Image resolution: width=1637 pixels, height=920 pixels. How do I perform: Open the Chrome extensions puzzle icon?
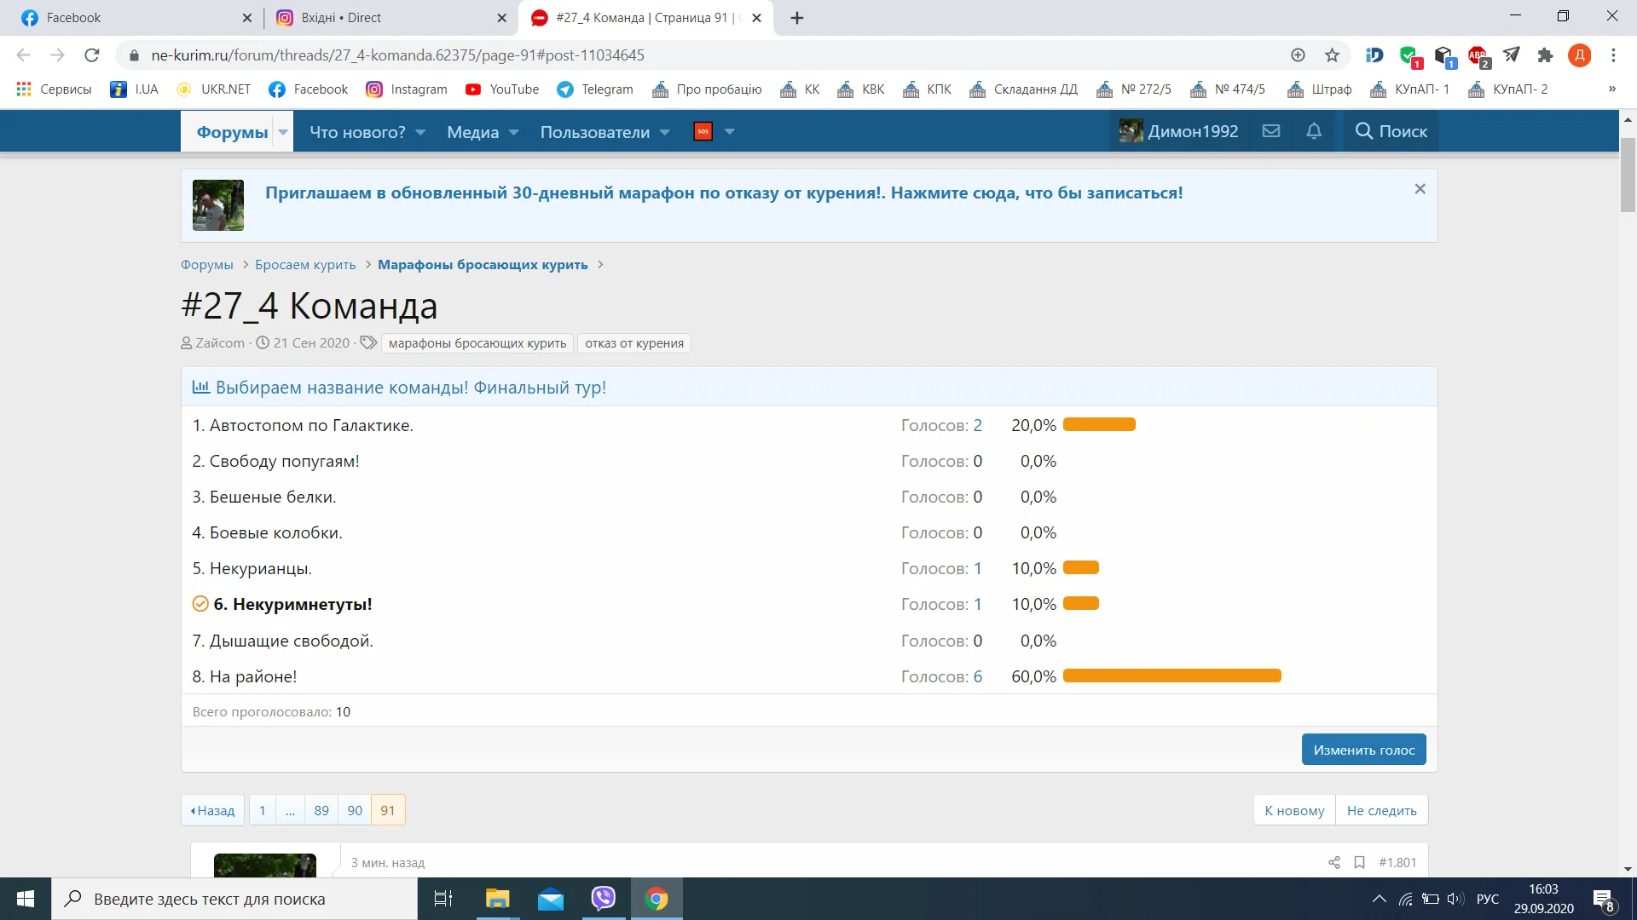(1546, 55)
